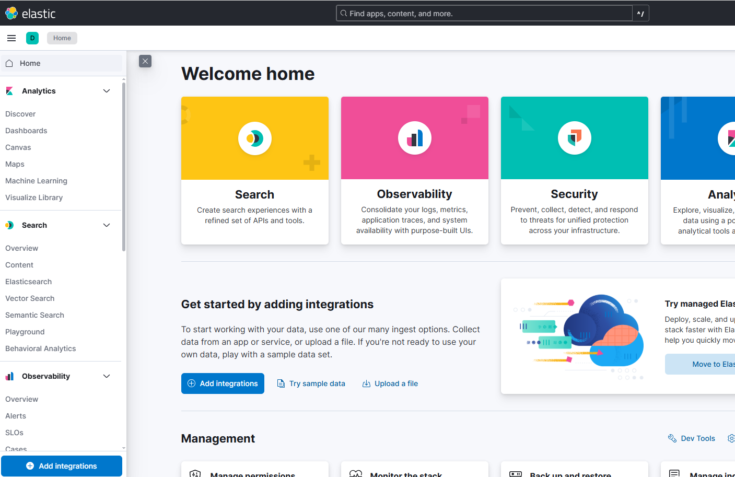Click the Elastic logo in header
735x477 pixels.
coord(30,13)
